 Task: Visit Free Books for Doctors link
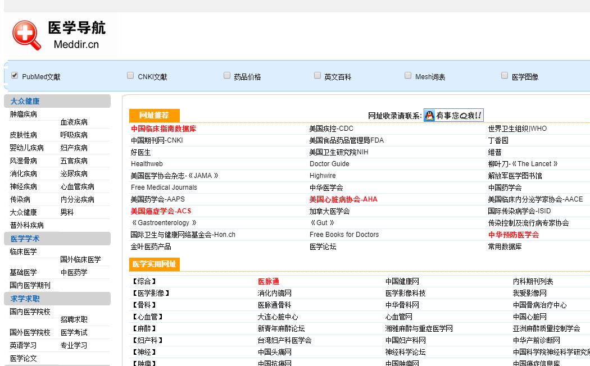[344, 235]
